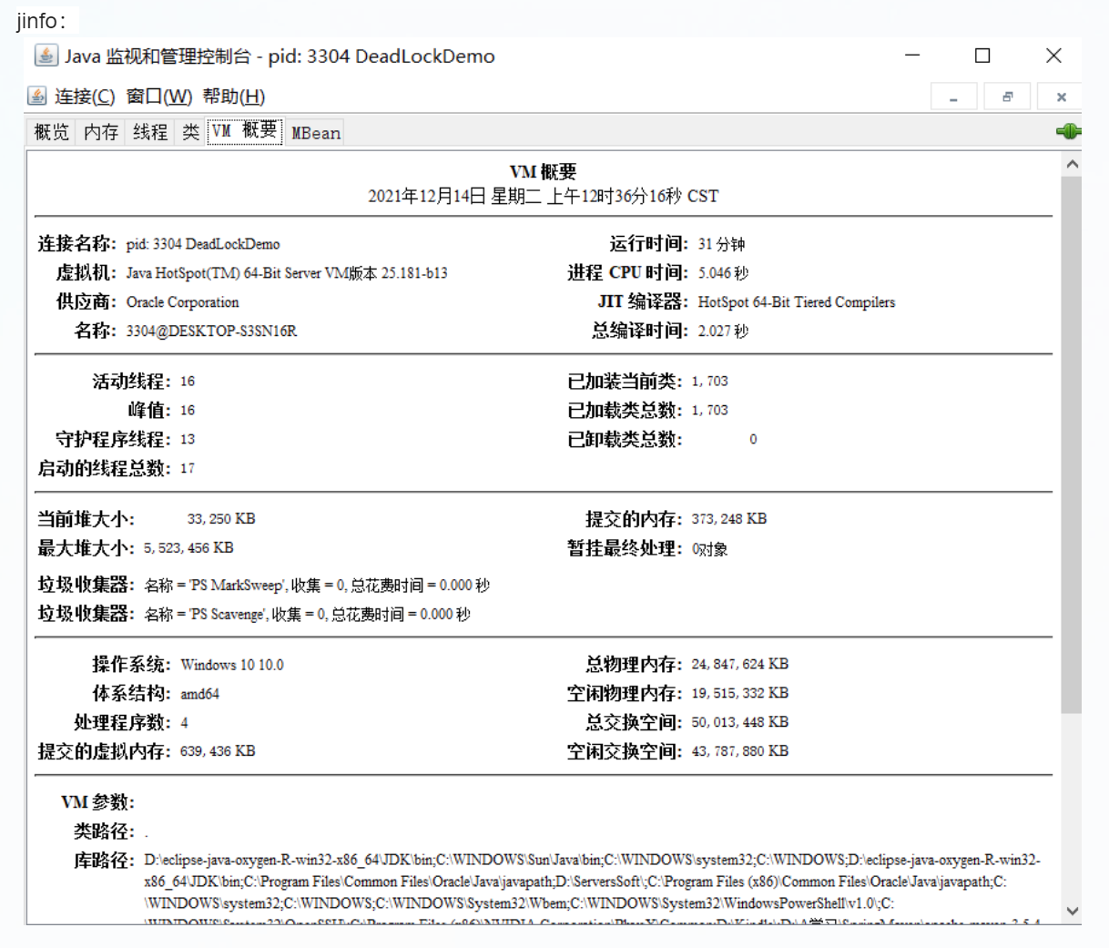Click the 0对象 pending finalization value
1109x948 pixels.
(709, 549)
